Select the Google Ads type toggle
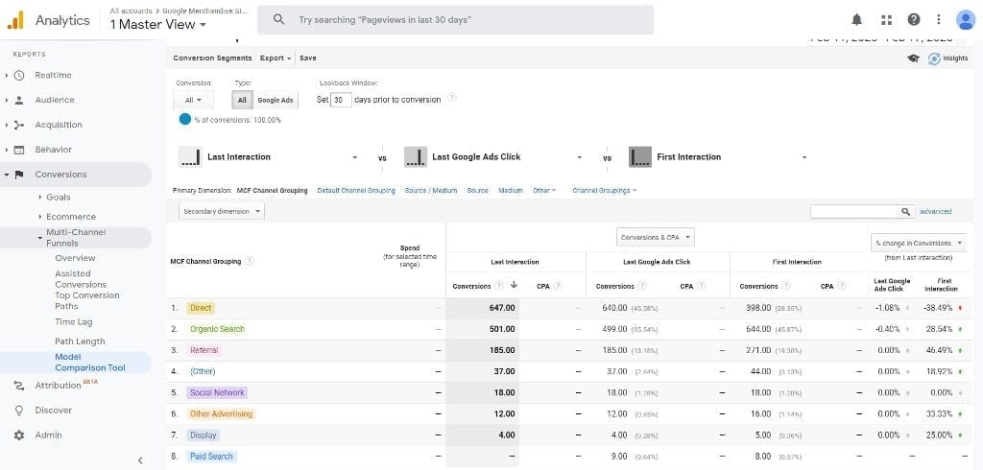The width and height of the screenshot is (983, 470). pyautogui.click(x=276, y=101)
